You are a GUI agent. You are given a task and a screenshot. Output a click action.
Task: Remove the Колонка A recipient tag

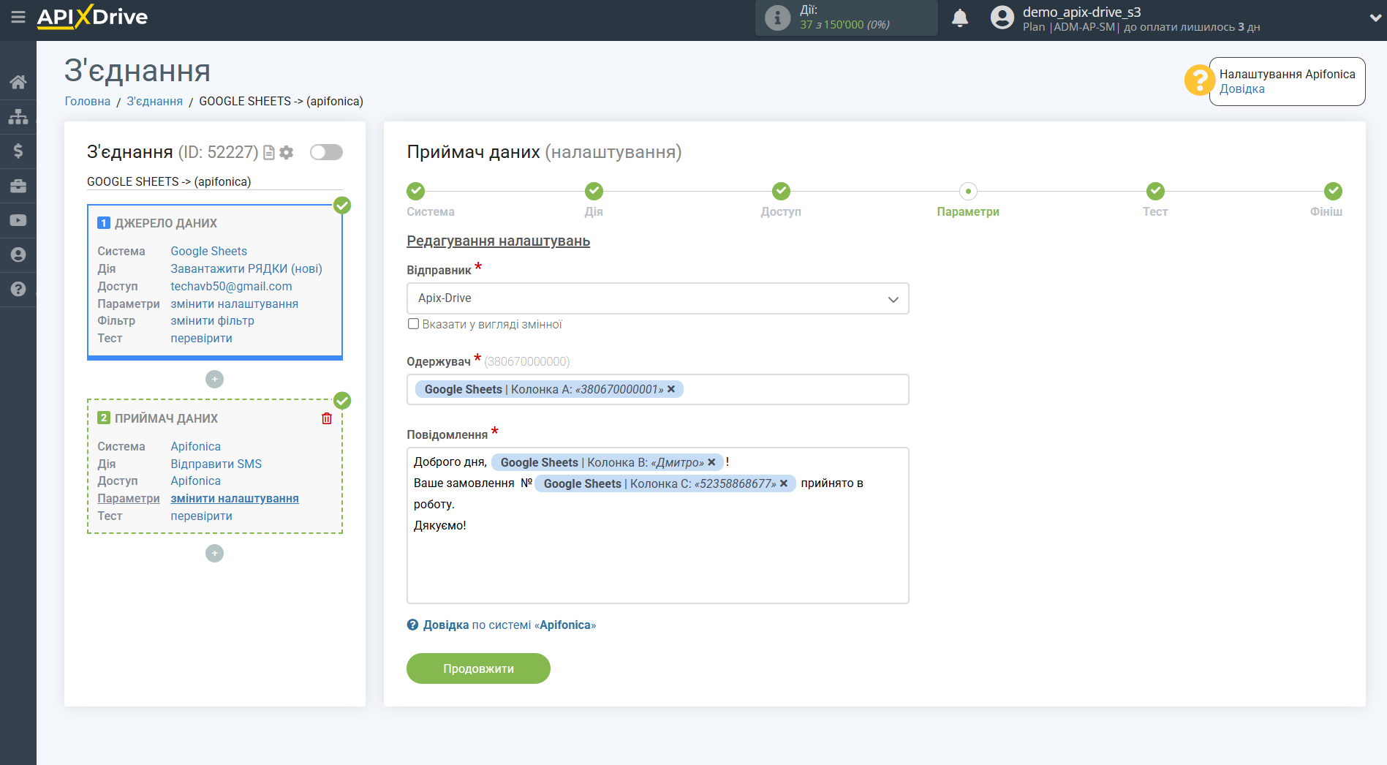tap(671, 389)
